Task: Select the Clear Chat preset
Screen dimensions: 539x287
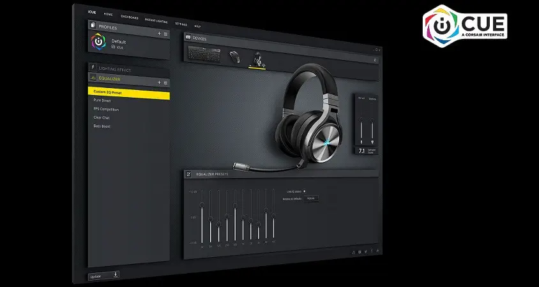Action: click(102, 117)
